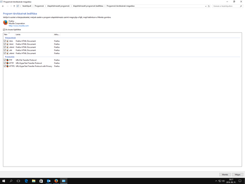Select the URL:File Transfer Protocol description

(26, 60)
